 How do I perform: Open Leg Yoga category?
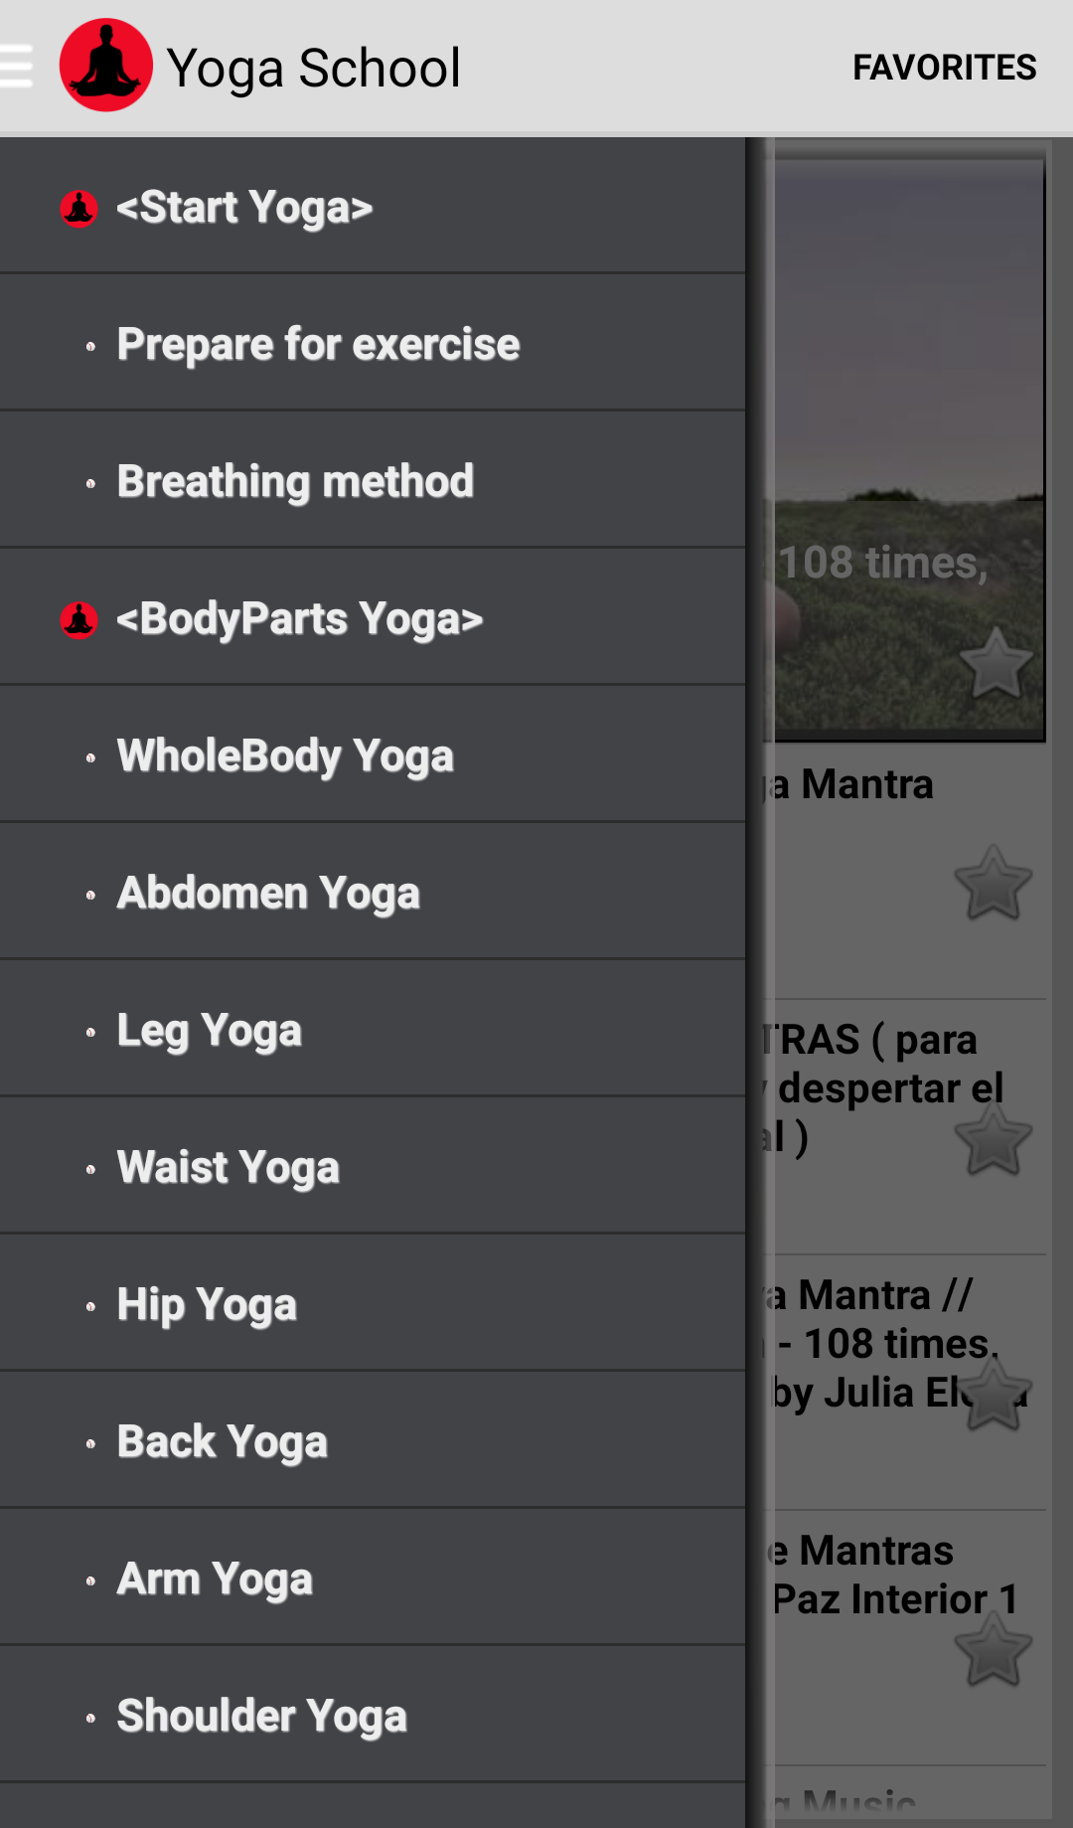209,1031
